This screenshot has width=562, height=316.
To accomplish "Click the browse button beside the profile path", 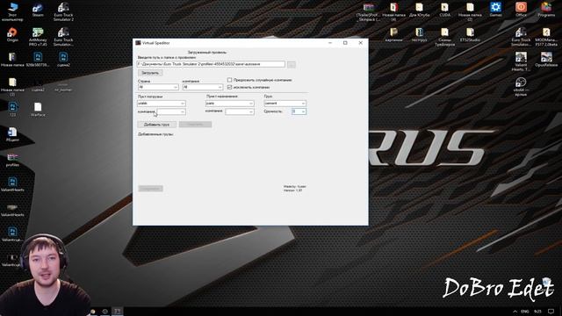I will pyautogui.click(x=292, y=64).
